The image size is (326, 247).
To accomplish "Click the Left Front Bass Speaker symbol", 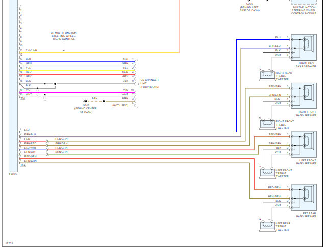I will pos(304,145).
